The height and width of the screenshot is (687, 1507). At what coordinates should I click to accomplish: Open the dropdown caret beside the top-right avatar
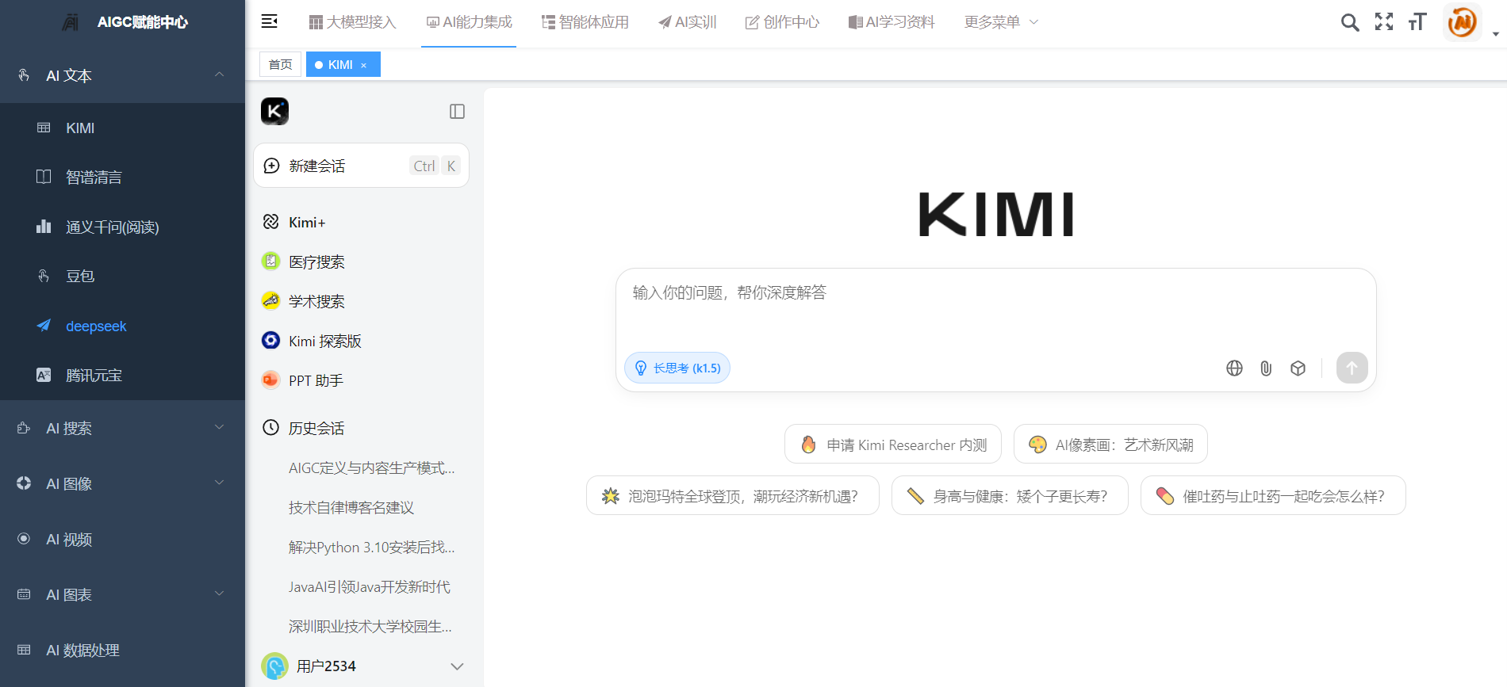click(1496, 34)
